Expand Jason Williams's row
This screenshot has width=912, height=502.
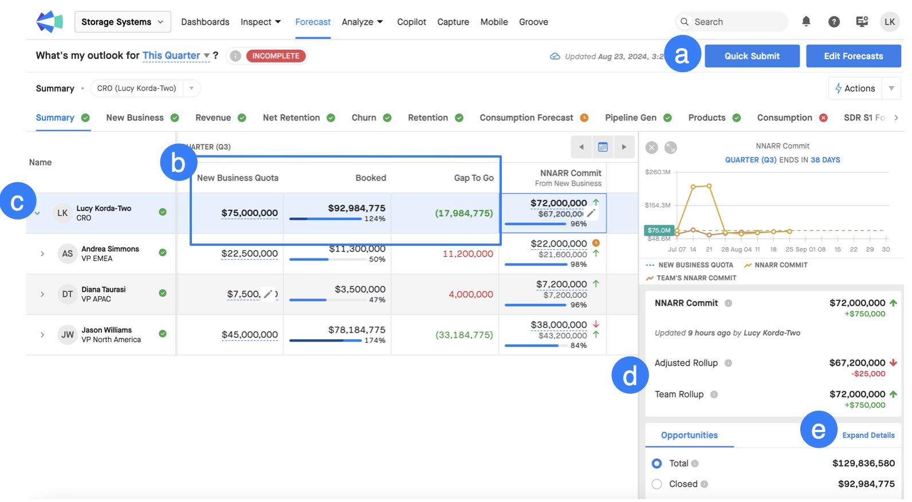tap(42, 335)
